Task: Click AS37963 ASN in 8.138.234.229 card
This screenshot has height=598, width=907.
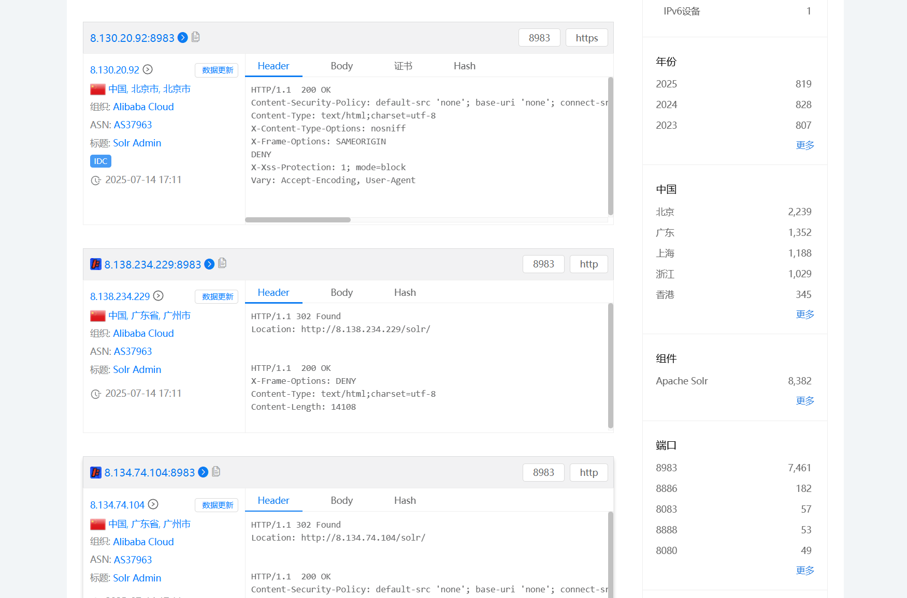Action: [133, 352]
